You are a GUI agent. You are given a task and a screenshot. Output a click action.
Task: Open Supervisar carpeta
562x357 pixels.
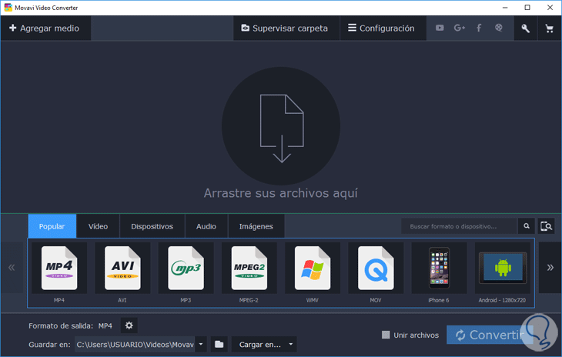coord(286,28)
